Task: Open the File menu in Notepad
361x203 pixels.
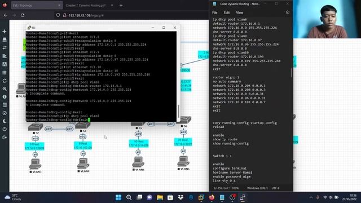Action: coord(214,12)
